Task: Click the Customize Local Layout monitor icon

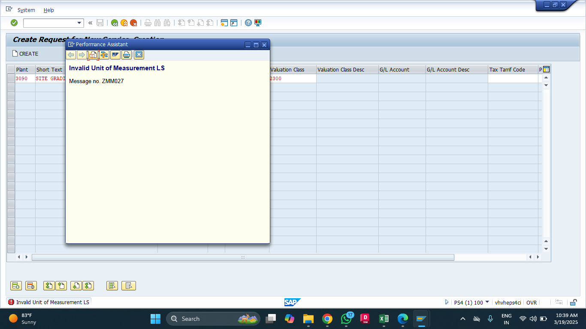Action: (x=258, y=23)
